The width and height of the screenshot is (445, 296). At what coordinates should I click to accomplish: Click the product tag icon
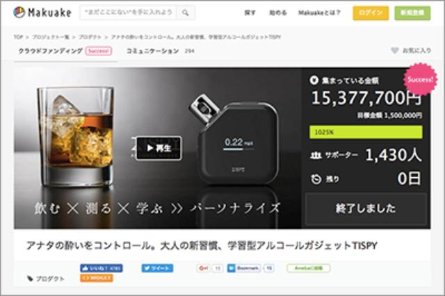tap(30, 279)
